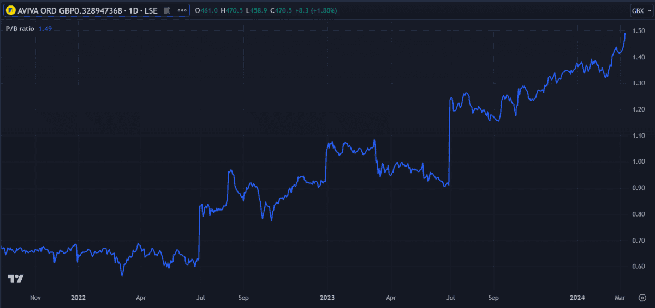Click the flag icon beside LSE

point(166,10)
